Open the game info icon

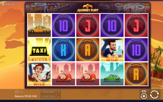tap(17, 92)
